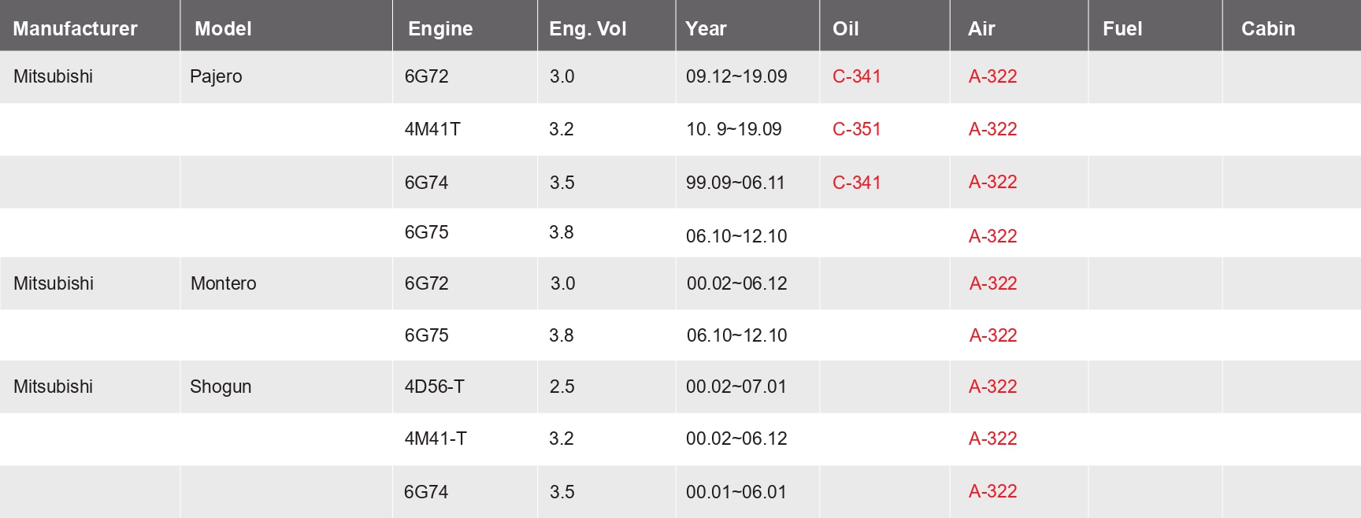Open A-322 link in Montero 6G72 row
Screen dimensions: 1361x518
[993, 283]
